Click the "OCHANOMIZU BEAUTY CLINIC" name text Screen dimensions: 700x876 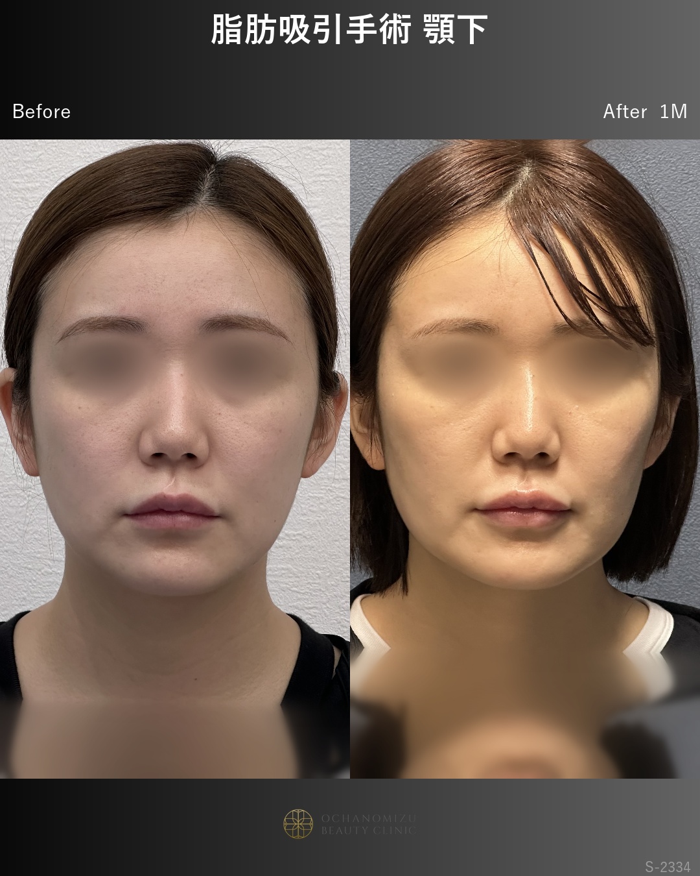coord(369,824)
